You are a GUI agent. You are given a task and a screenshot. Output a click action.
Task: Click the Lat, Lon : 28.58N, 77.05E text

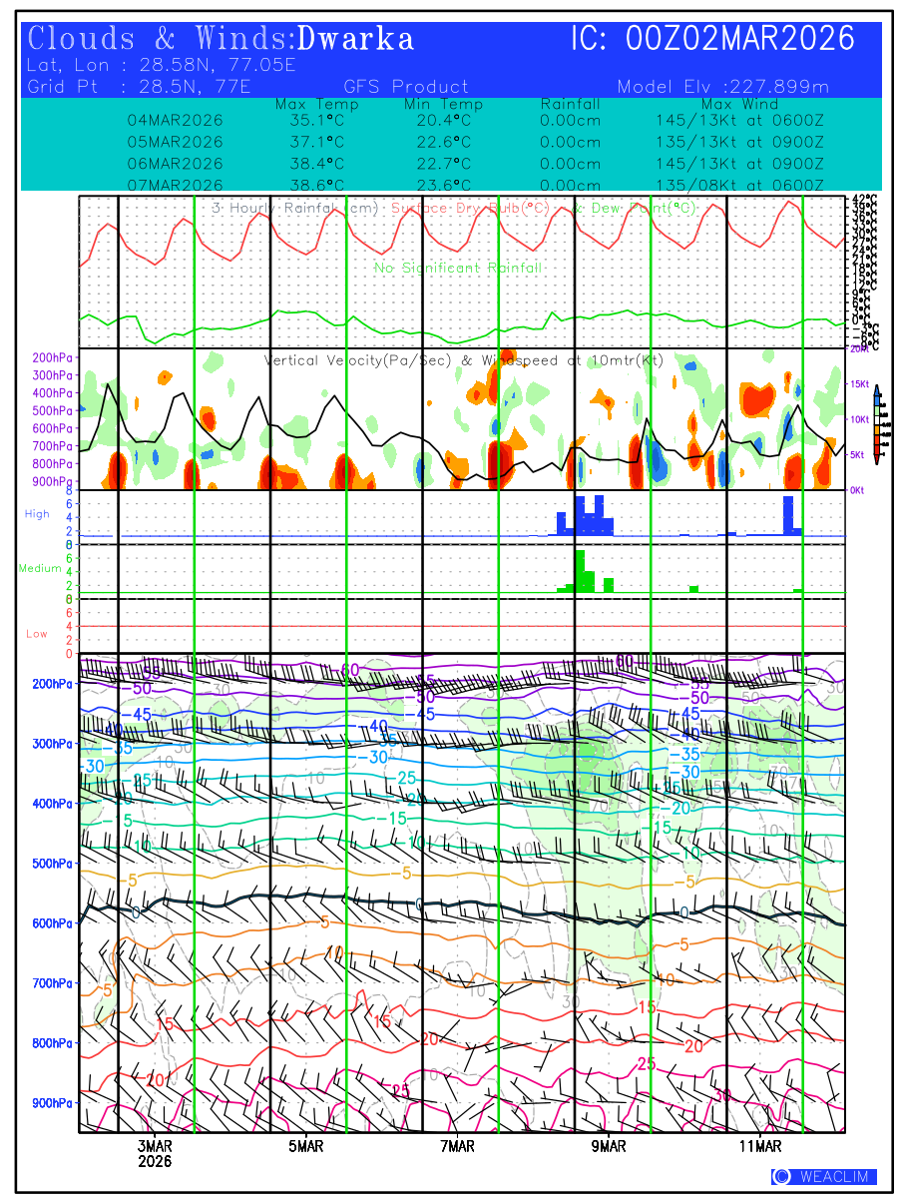click(x=162, y=66)
